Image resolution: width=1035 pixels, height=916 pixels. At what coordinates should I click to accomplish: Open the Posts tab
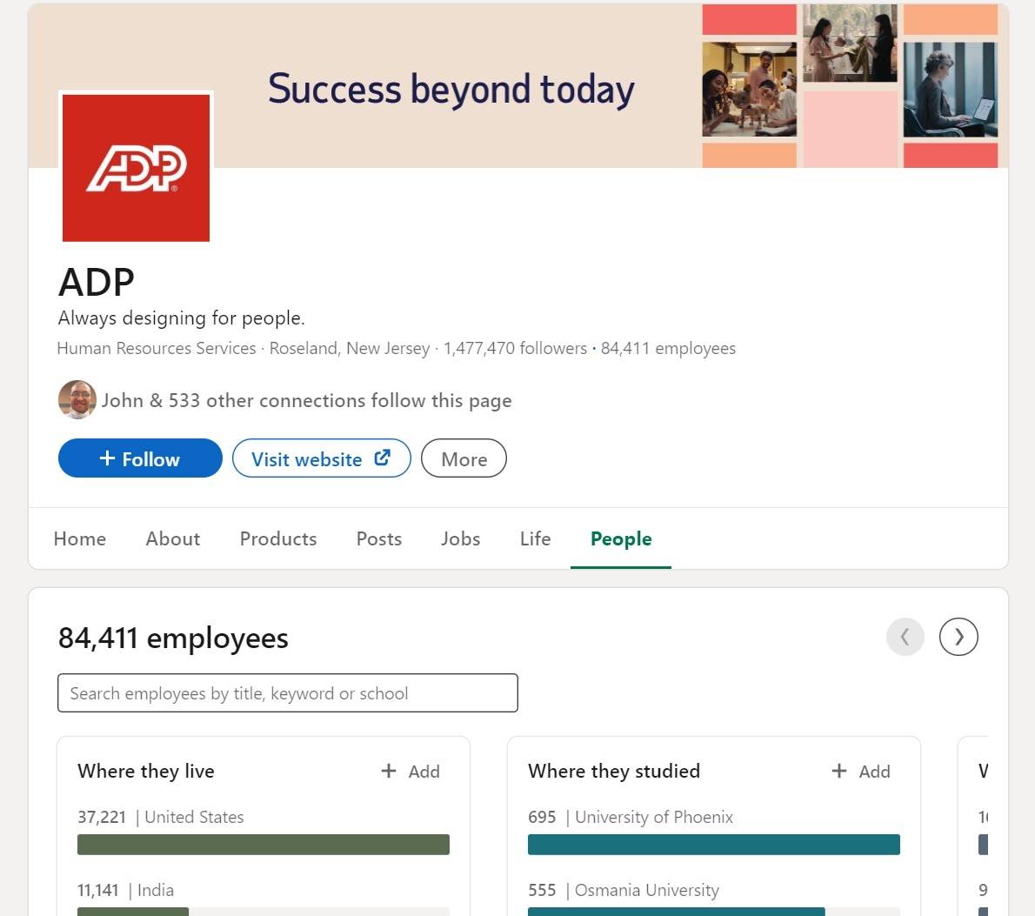pos(379,539)
